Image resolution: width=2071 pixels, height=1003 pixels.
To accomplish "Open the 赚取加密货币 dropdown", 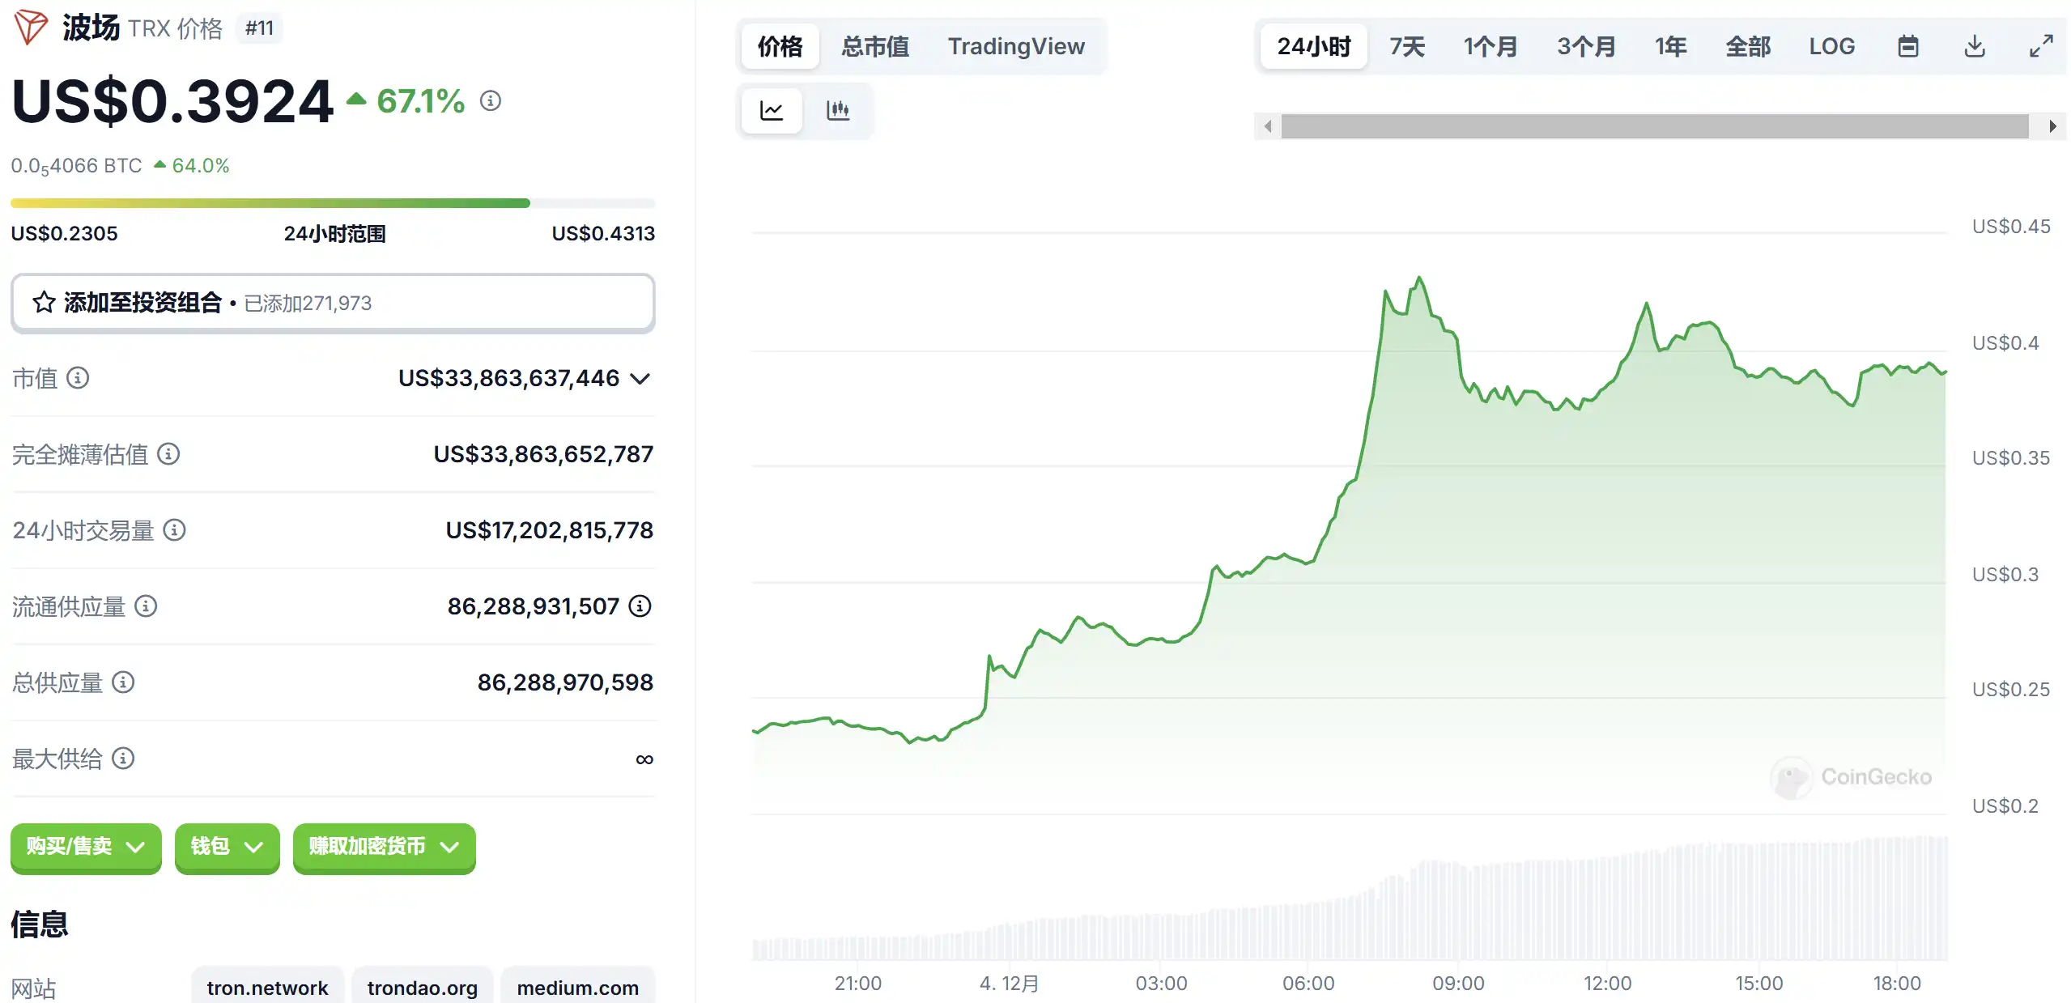I will (384, 847).
